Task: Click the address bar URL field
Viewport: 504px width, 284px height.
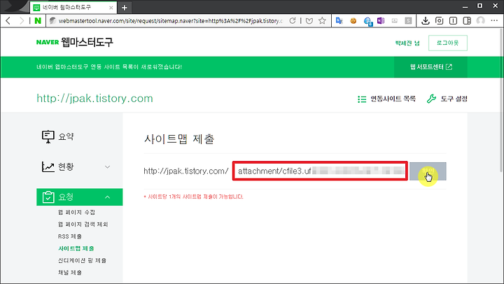Action: tap(170, 21)
